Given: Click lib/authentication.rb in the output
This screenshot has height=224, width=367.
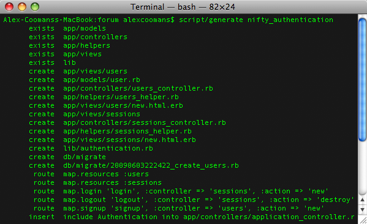Looking at the screenshot, I should 108,148.
